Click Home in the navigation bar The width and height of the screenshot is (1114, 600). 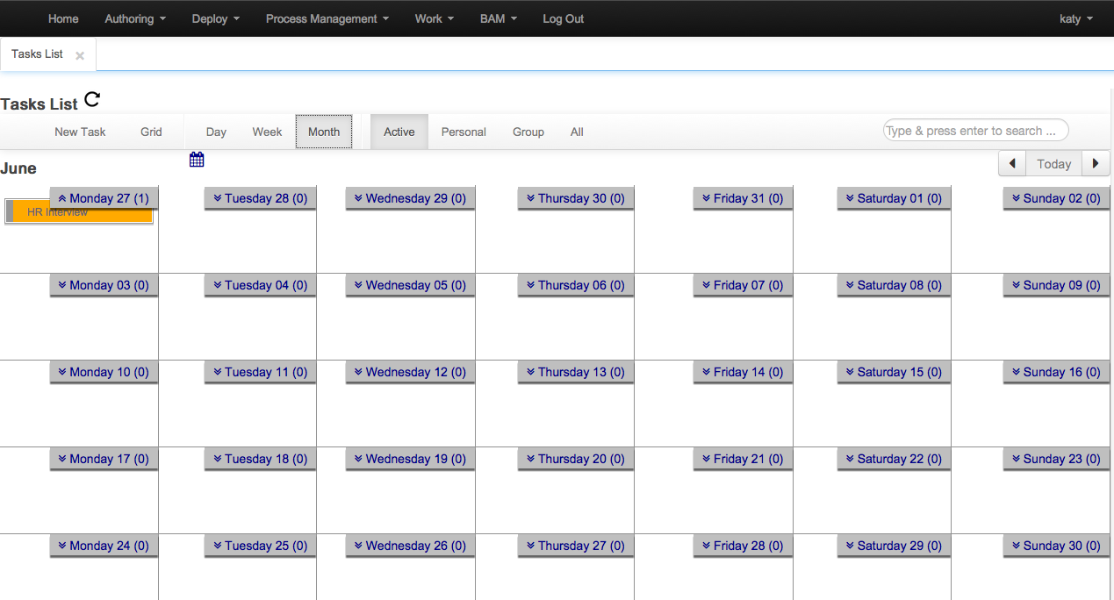63,18
